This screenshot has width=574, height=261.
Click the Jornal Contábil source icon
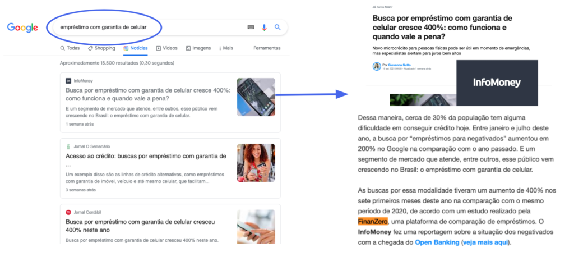[68, 212]
